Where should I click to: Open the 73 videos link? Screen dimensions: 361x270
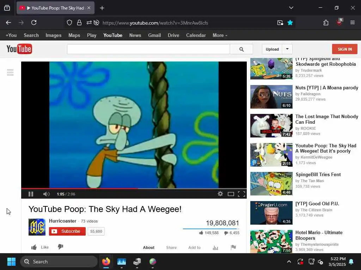[89, 221]
